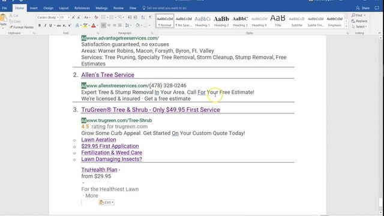This screenshot has height=216, width=384.
Task: Decrease font size with Shrink Font
Action: [79, 17]
